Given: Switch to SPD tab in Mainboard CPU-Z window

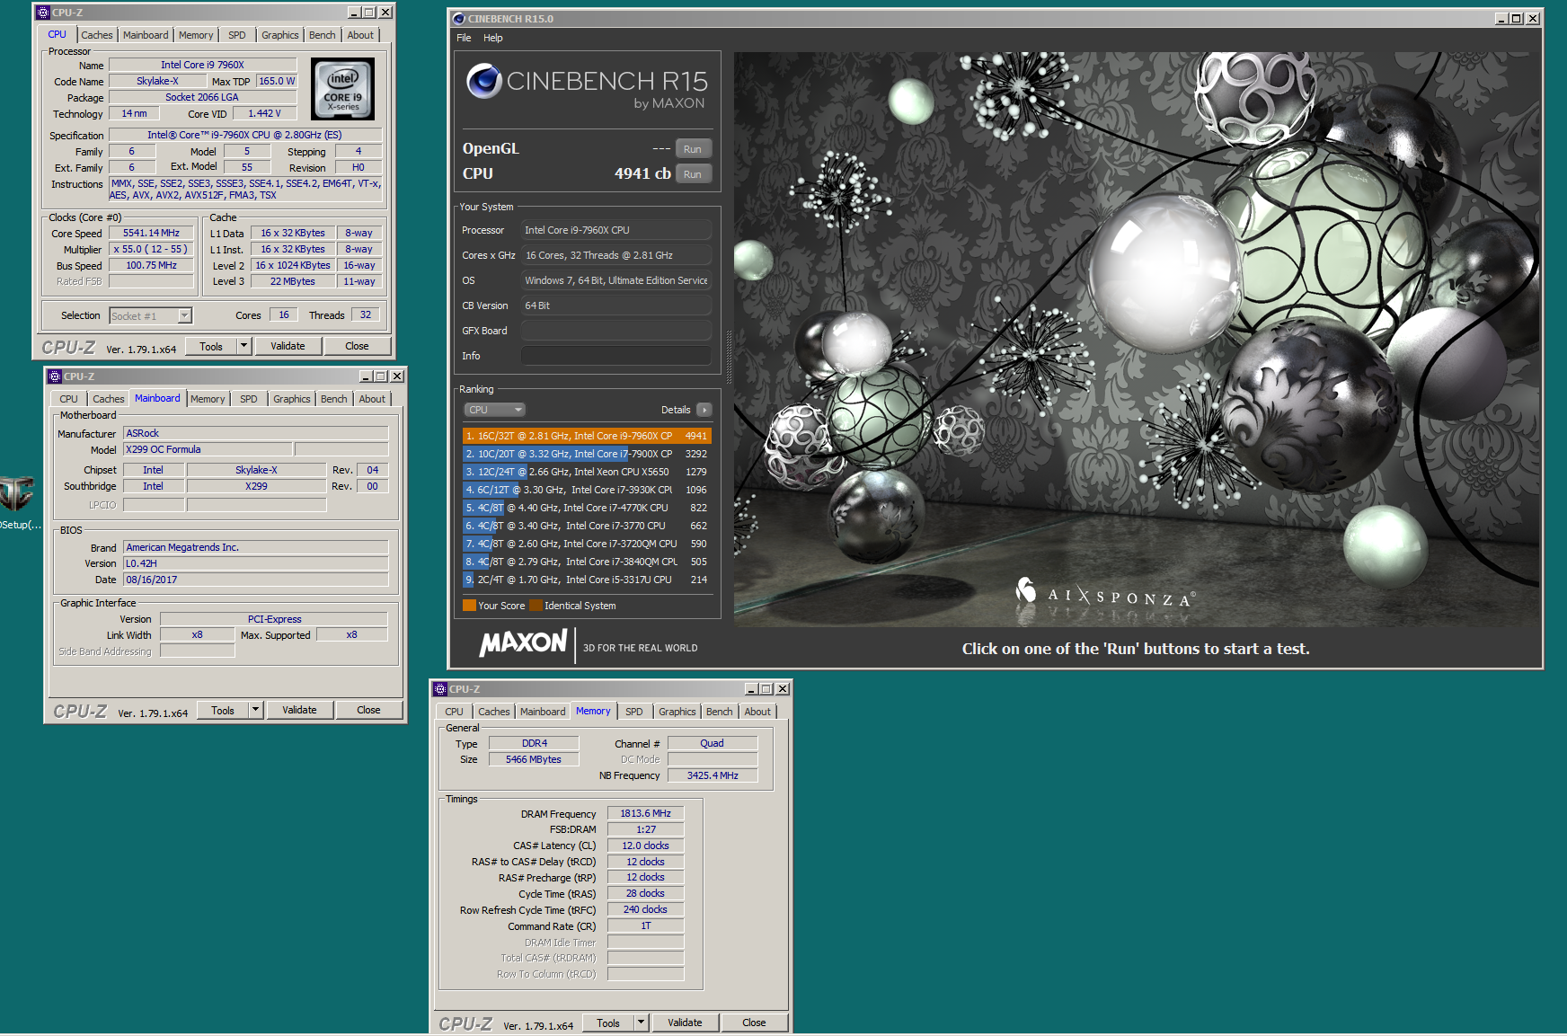Looking at the screenshot, I should 249,399.
